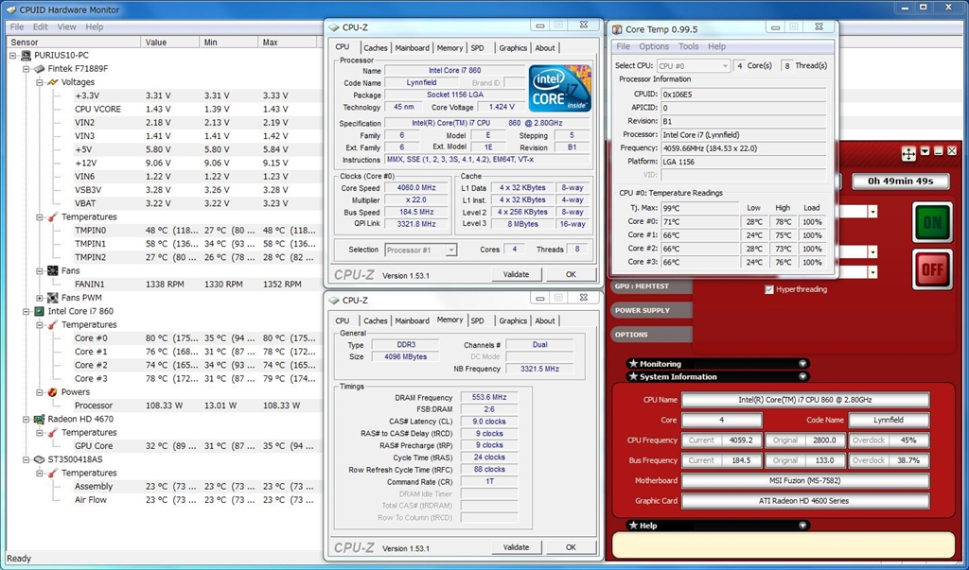Click the Radeon HD 4670 card icon
This screenshot has width=969, height=570.
[40, 419]
